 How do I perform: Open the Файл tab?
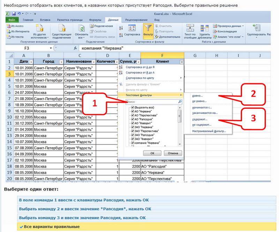coord(12,20)
